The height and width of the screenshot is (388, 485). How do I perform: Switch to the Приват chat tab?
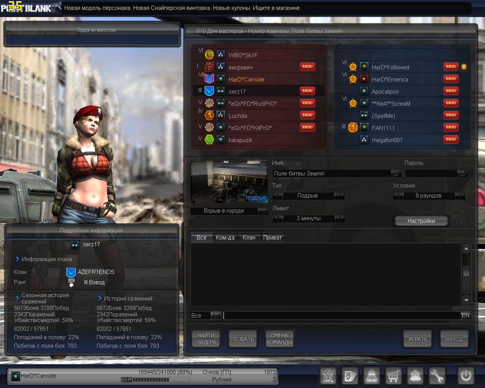point(272,238)
